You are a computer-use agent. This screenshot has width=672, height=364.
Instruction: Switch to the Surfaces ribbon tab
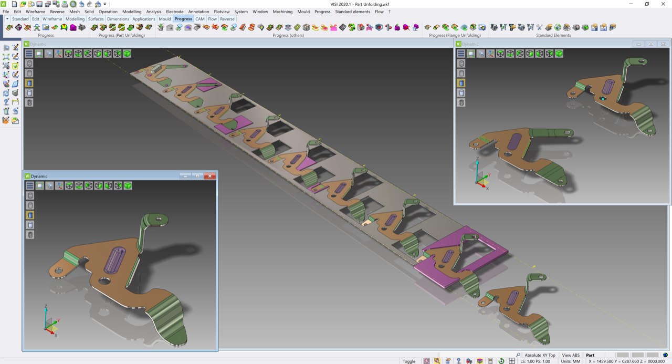pos(96,19)
